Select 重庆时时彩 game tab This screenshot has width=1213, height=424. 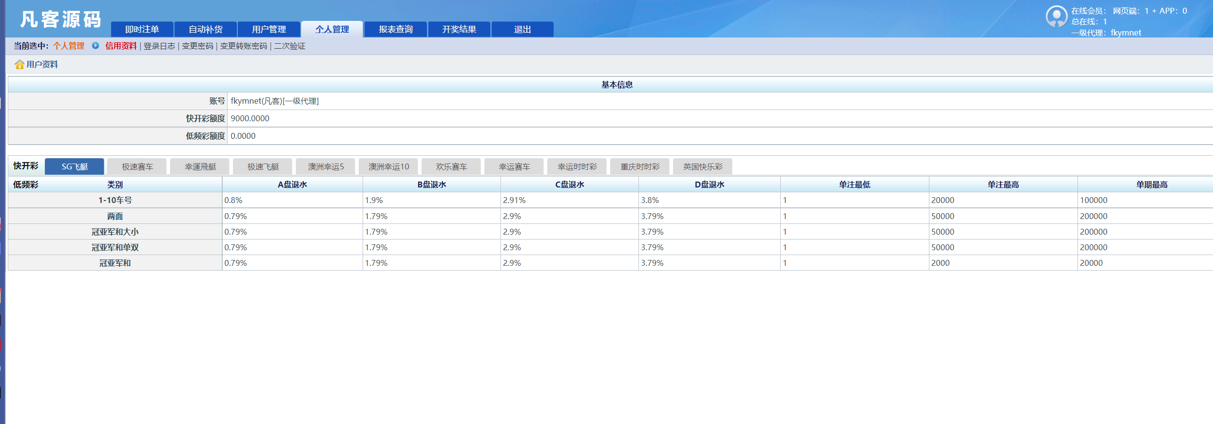point(640,166)
